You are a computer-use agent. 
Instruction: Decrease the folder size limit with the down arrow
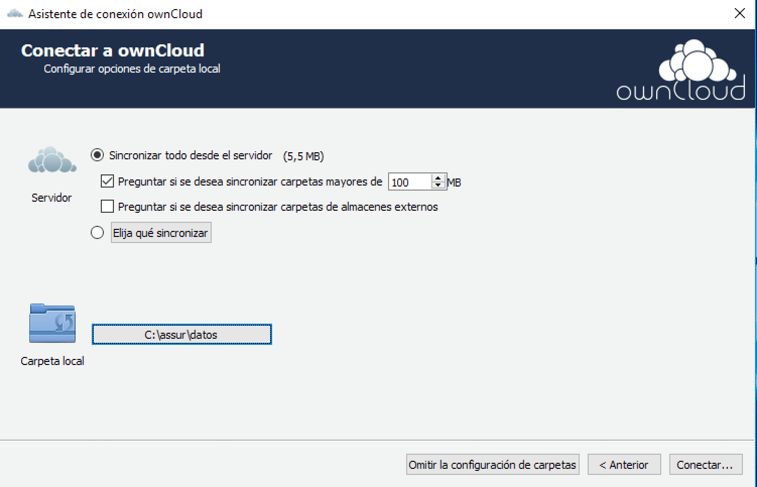tap(438, 185)
